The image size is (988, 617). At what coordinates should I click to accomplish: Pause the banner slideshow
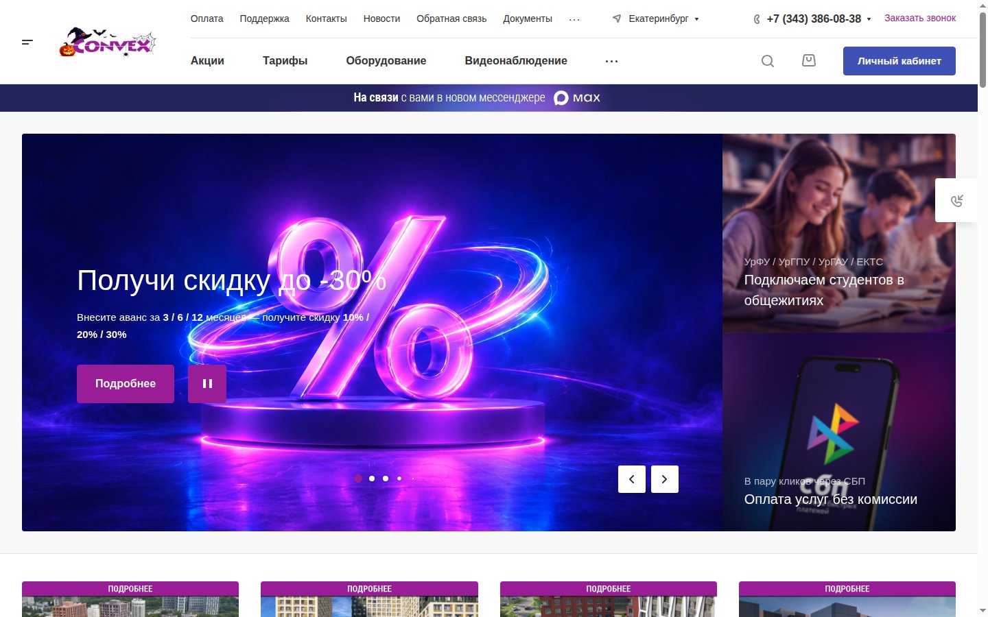tap(207, 384)
